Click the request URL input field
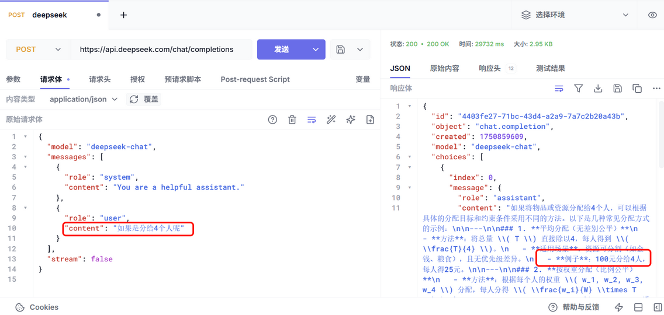This screenshot has width=664, height=315. (161, 50)
